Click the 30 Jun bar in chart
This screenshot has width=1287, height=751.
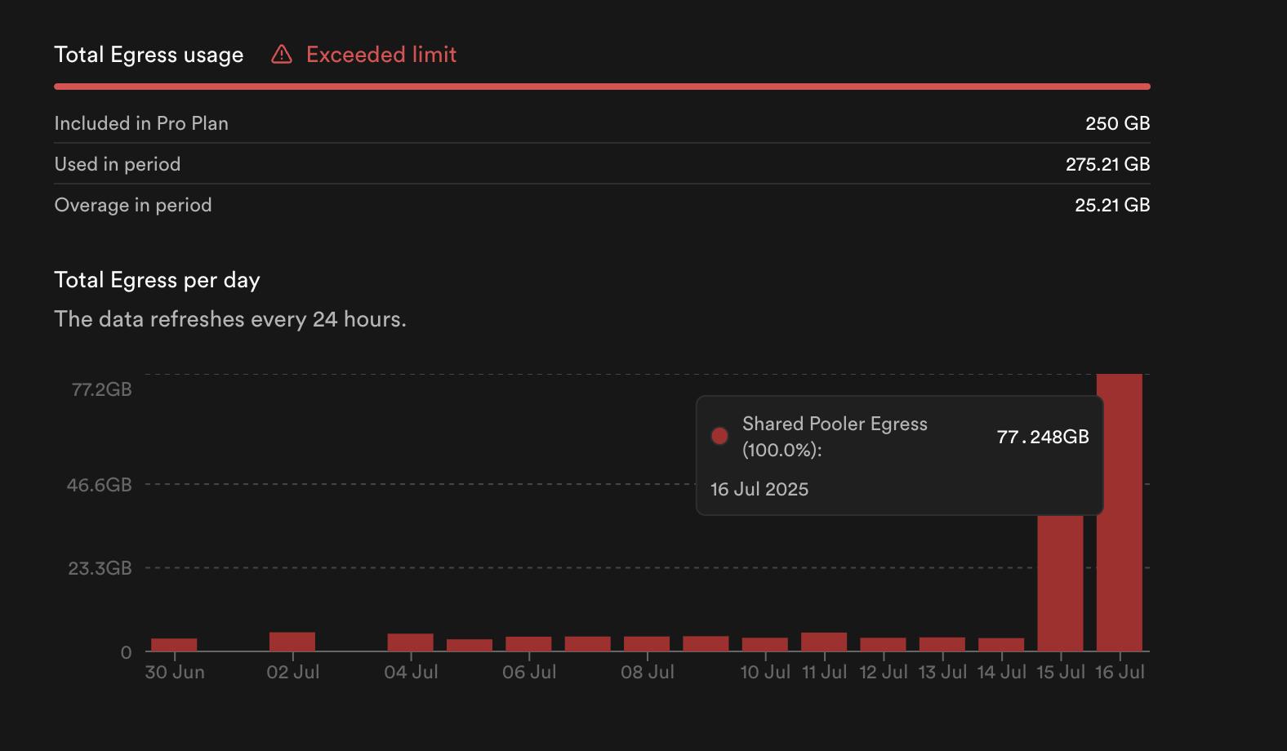coord(174,645)
